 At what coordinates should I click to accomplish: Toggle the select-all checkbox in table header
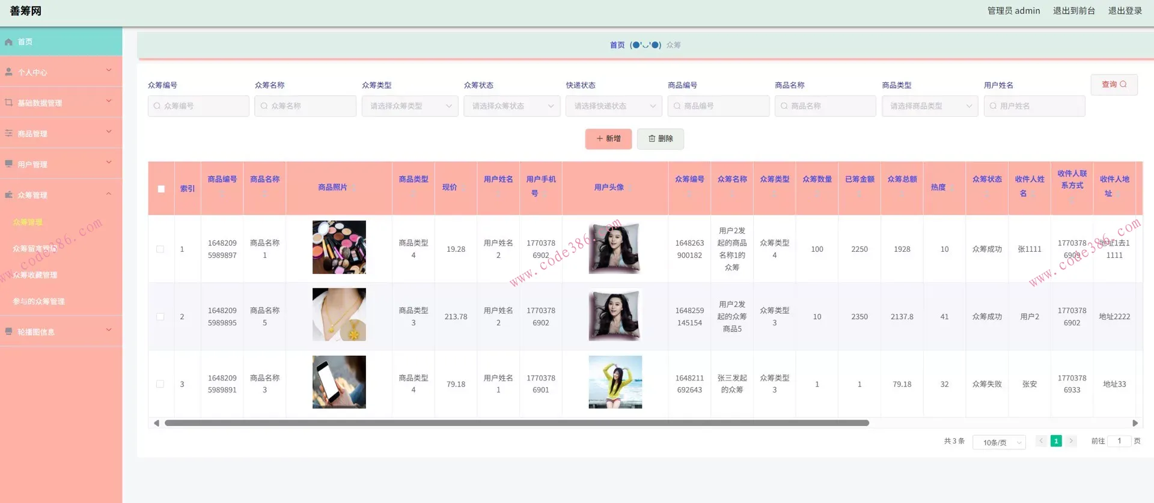point(161,189)
